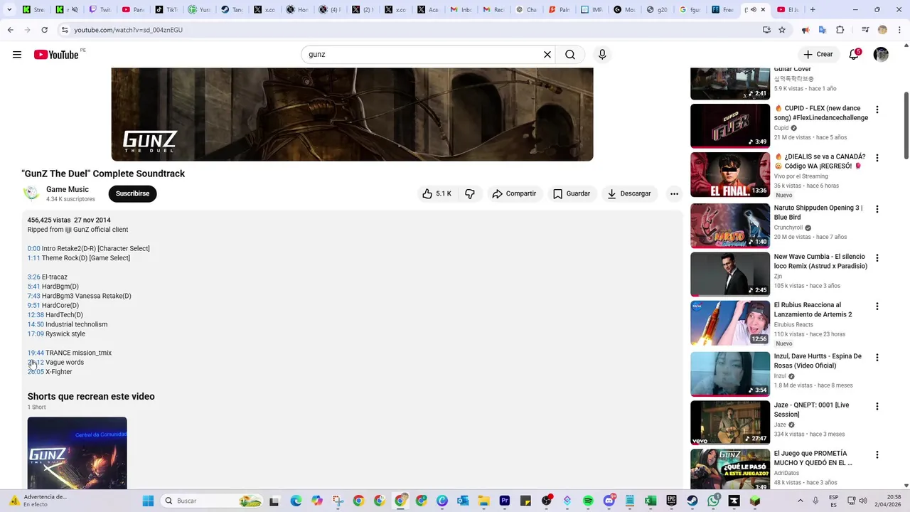Open the account avatar menu
Image resolution: width=910 pixels, height=512 pixels.
point(881,55)
